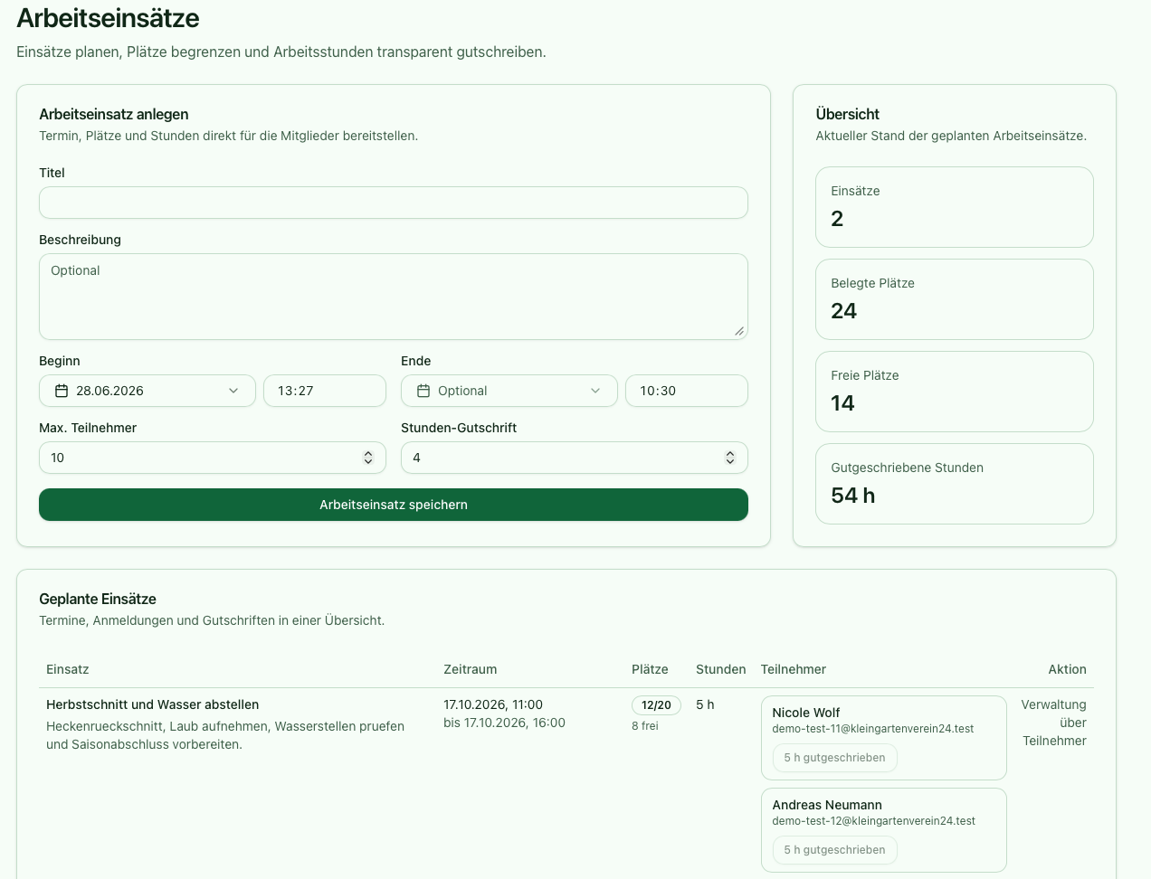Click Andreas Neumann's 5 h gutgeschrieben button
The height and width of the screenshot is (879, 1151).
click(x=834, y=850)
